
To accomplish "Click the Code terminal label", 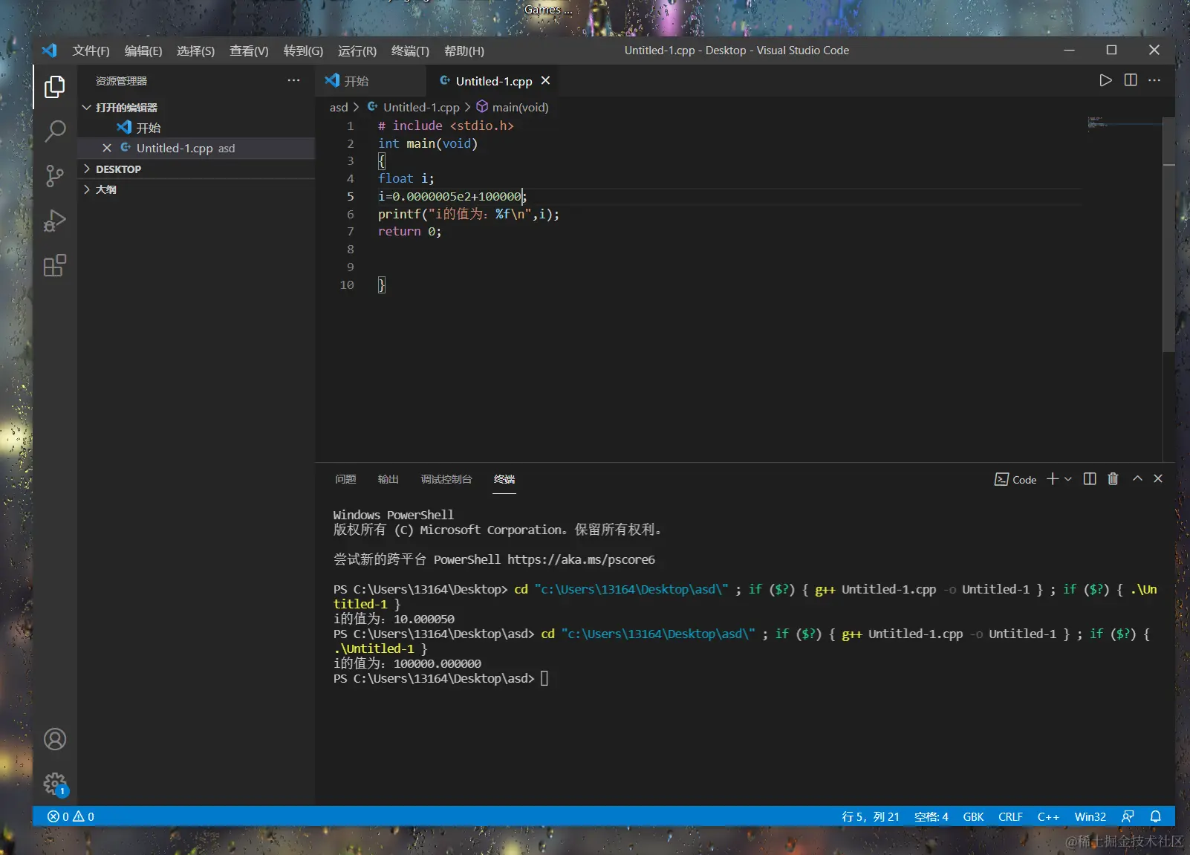I will pyautogui.click(x=1015, y=480).
